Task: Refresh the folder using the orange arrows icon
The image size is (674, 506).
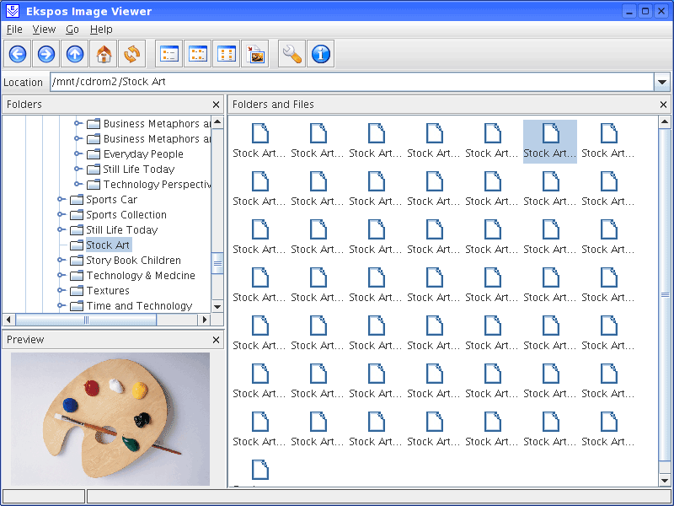Action: pos(131,55)
